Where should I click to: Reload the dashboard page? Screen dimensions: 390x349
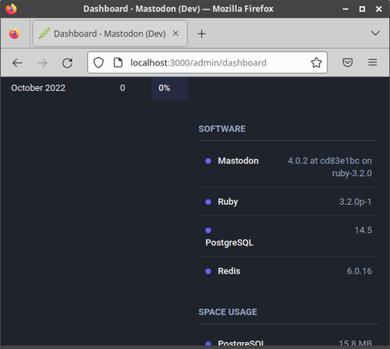point(67,63)
